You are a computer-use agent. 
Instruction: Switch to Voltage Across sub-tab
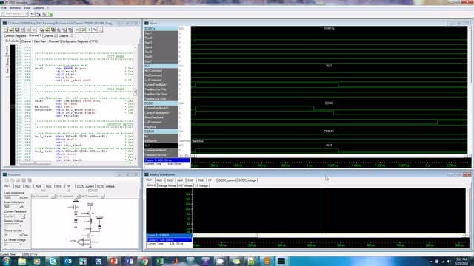[x=167, y=185]
